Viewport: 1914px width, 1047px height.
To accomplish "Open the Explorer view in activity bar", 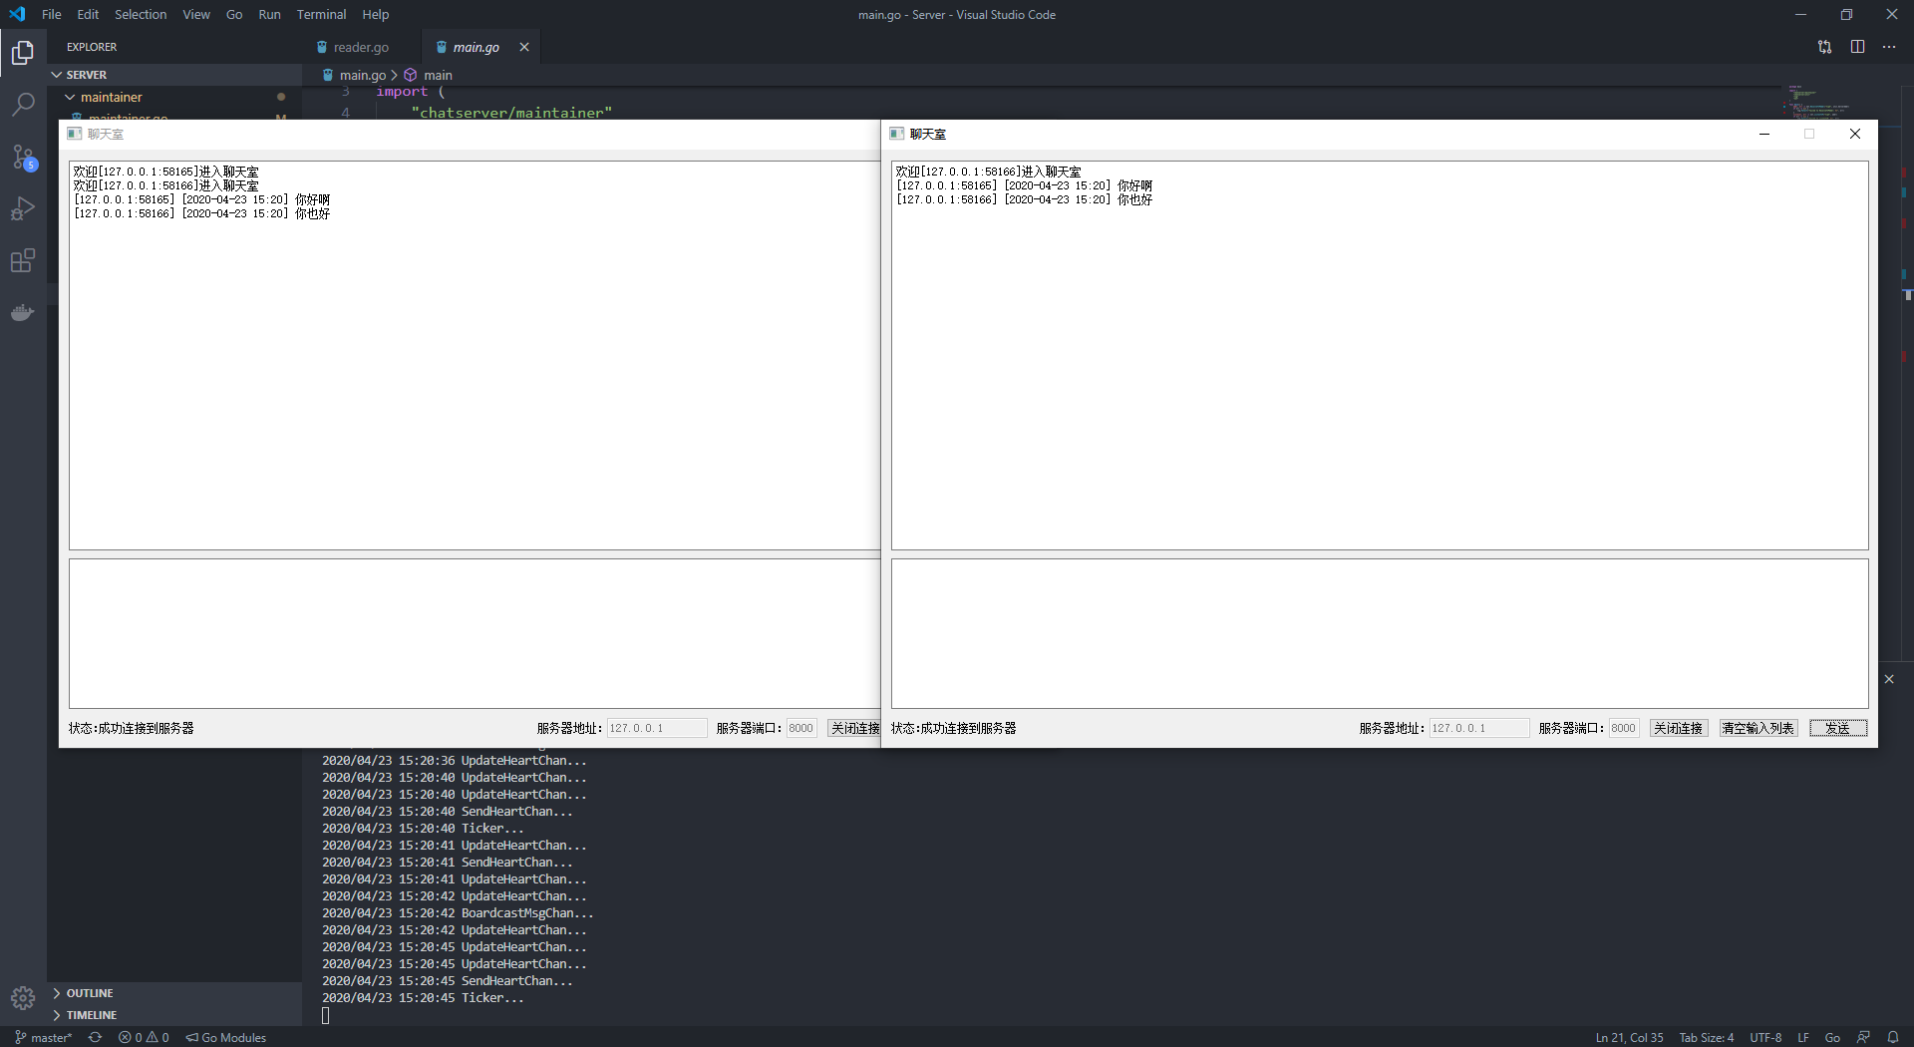I will pos(23,52).
